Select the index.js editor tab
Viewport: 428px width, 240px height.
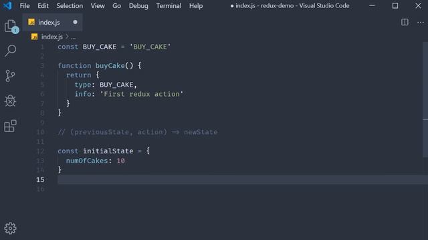point(52,22)
